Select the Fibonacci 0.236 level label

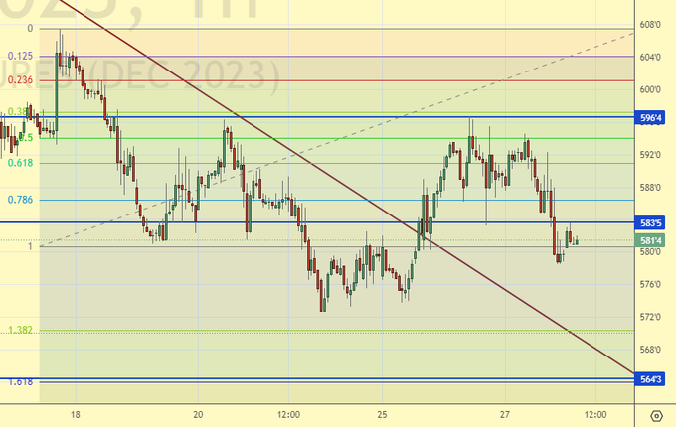click(19, 79)
